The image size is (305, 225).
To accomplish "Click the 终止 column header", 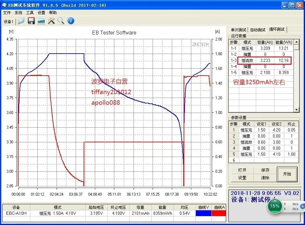I will pyautogui.click(x=291, y=124).
